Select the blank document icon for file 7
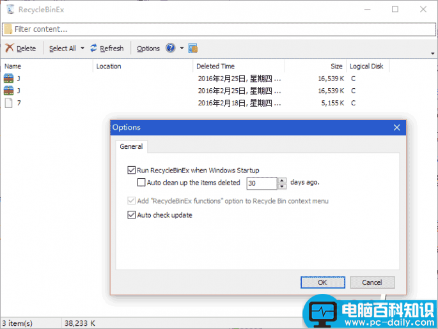 (9, 103)
